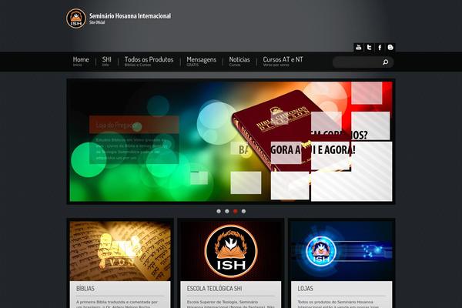Viewport: 462px width, 308px height.
Task: Select the second slider pagination dot
Action: (227, 211)
